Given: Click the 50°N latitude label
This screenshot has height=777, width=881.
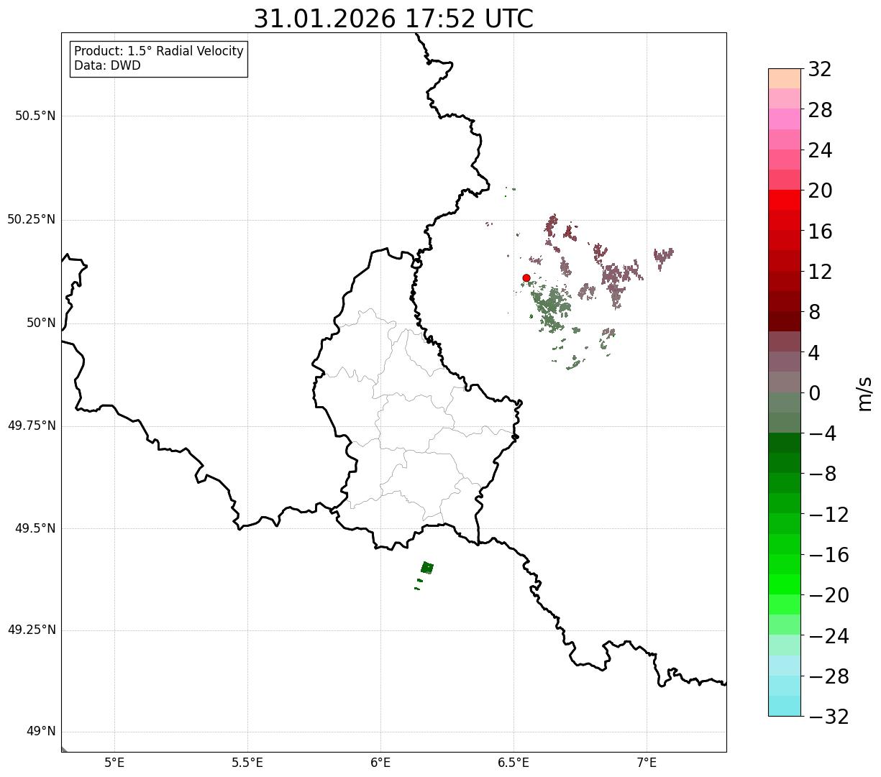Looking at the screenshot, I should [x=41, y=323].
